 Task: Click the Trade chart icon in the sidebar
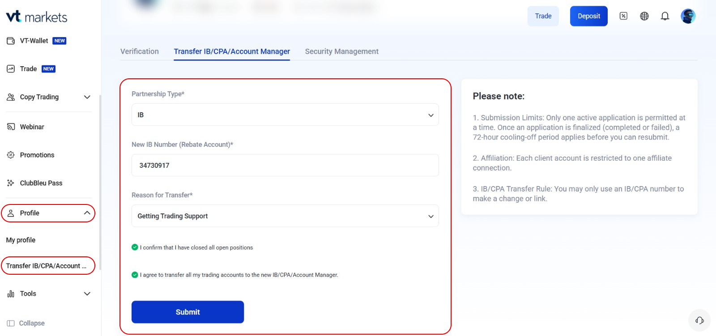click(11, 69)
